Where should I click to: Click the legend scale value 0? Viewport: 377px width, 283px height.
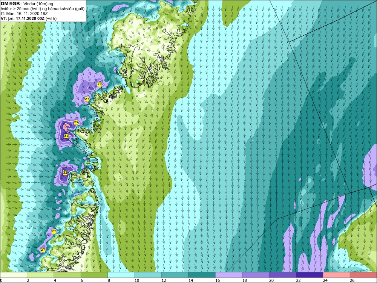[x=1, y=280]
